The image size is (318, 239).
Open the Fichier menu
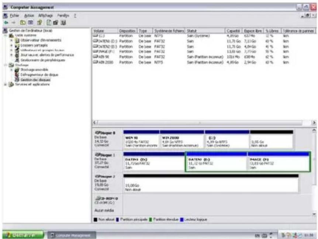(14, 15)
